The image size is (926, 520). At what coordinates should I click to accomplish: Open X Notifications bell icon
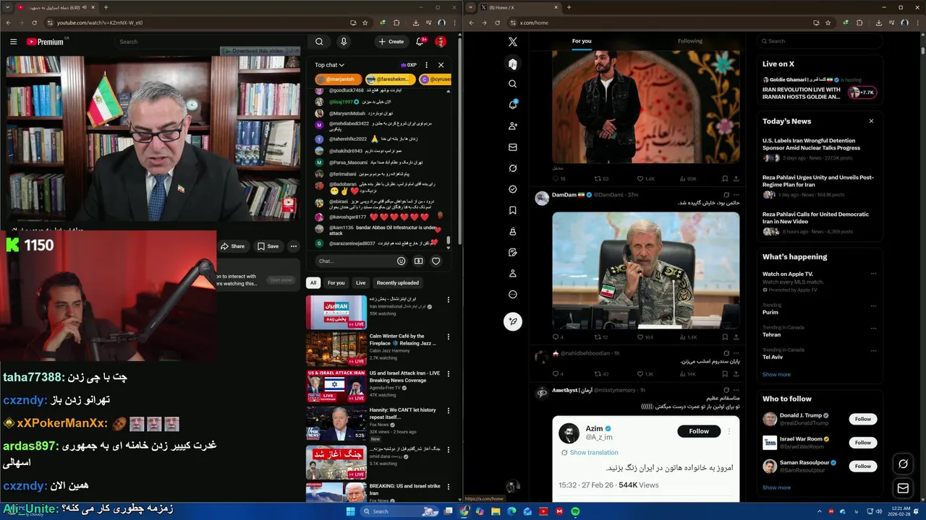pos(513,105)
